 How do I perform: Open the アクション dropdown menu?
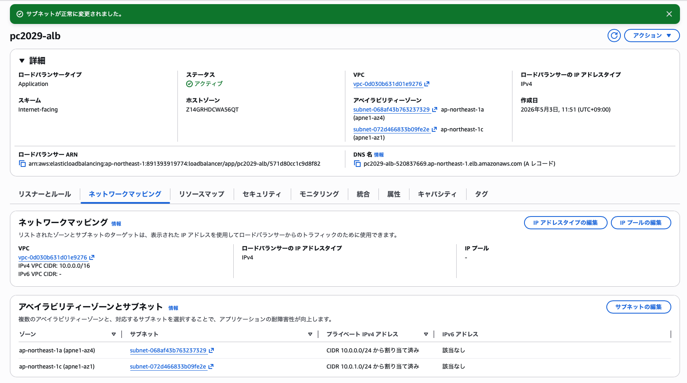coord(652,36)
